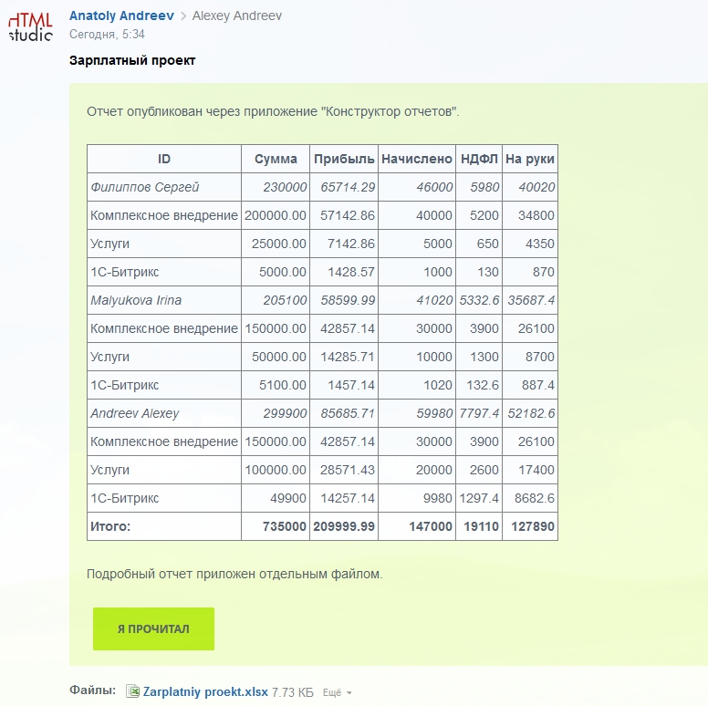The height and width of the screenshot is (706, 708).
Task: Click the Итого total row label
Action: 110,526
